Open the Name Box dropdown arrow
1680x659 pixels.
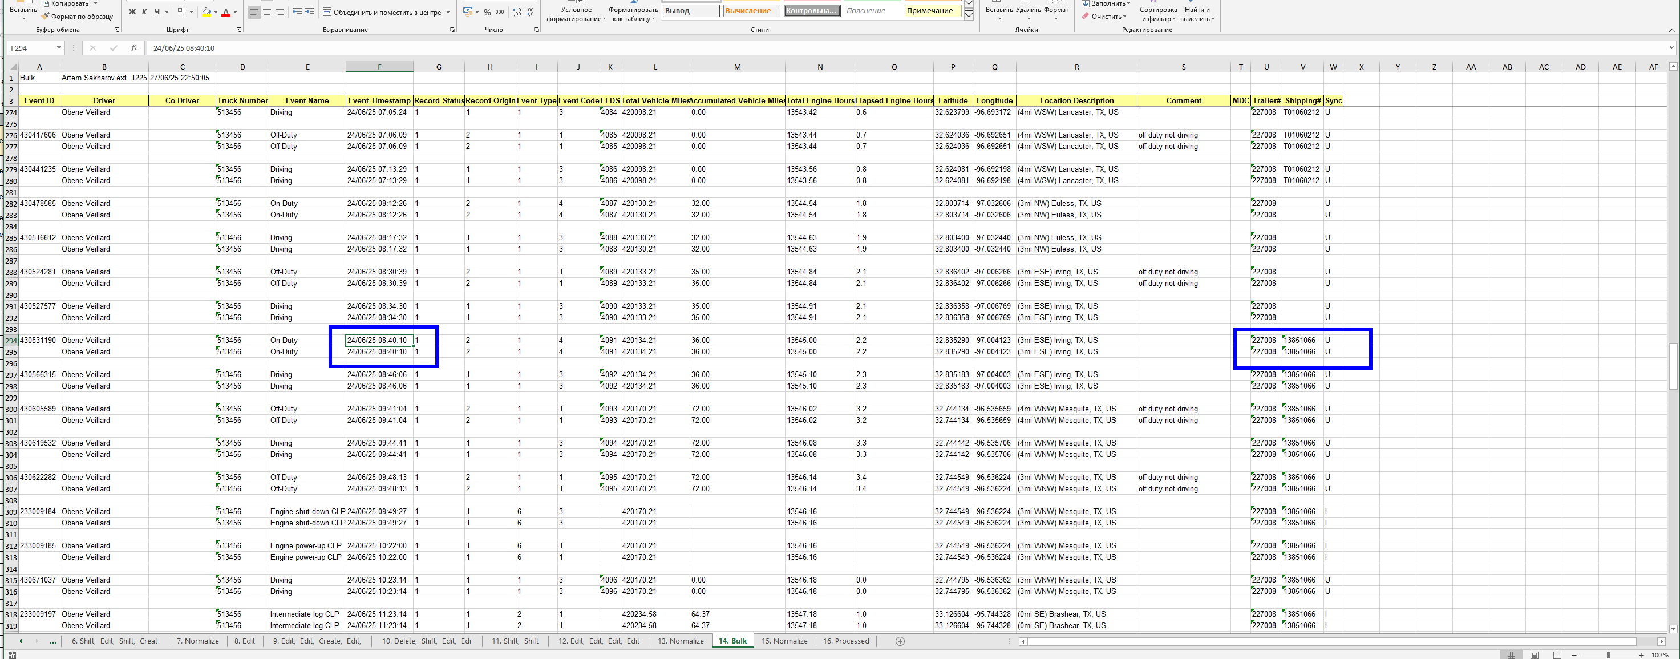(x=59, y=47)
